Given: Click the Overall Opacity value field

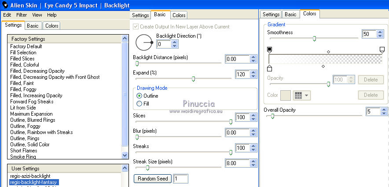Looking at the screenshot, I should [373, 112].
